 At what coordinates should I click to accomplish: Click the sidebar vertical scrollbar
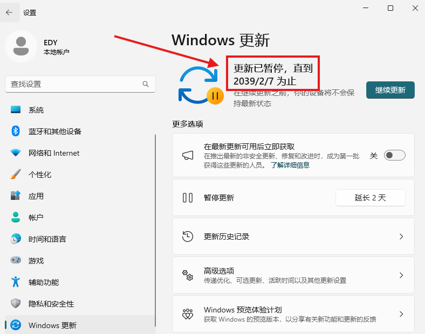point(155,231)
